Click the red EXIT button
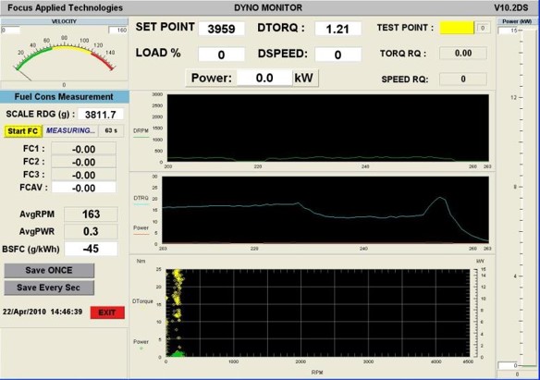Image resolution: width=540 pixels, height=380 pixels. 107,313
